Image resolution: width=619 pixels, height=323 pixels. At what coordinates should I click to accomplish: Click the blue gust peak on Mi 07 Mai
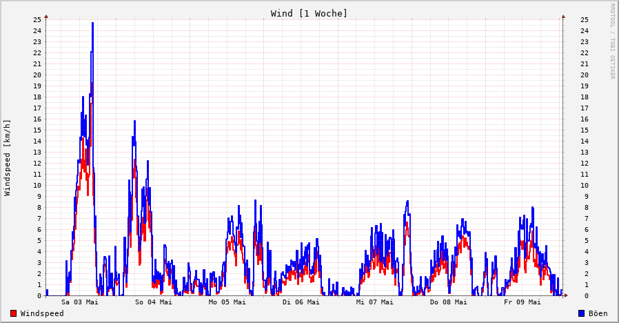tap(407, 202)
